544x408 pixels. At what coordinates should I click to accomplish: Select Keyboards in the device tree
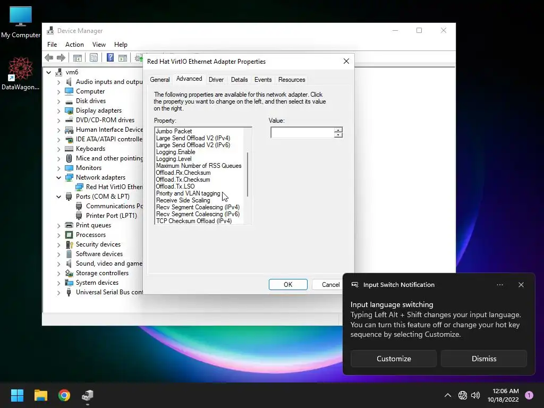[90, 149]
